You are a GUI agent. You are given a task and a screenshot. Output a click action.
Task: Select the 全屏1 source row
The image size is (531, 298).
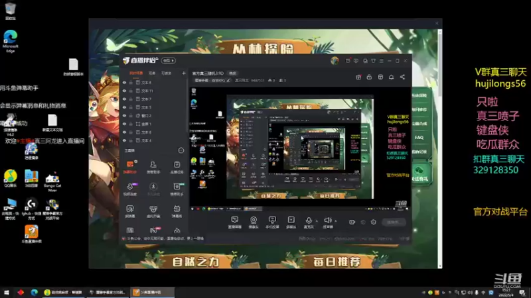click(x=154, y=124)
